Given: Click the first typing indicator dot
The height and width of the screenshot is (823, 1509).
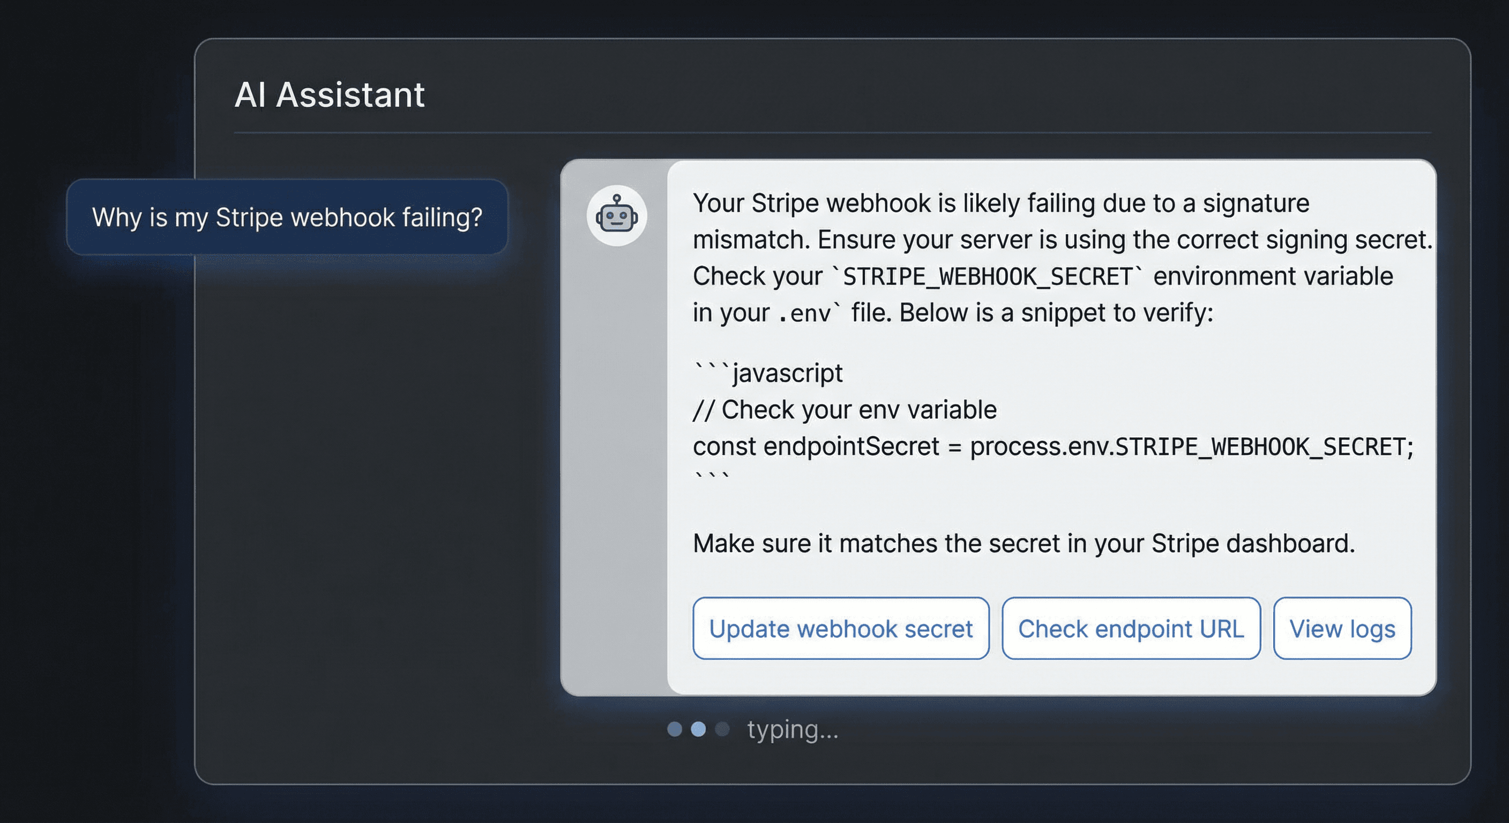Looking at the screenshot, I should pyautogui.click(x=675, y=729).
